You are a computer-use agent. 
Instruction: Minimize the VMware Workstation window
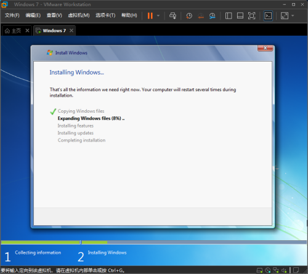(x=285, y=4)
